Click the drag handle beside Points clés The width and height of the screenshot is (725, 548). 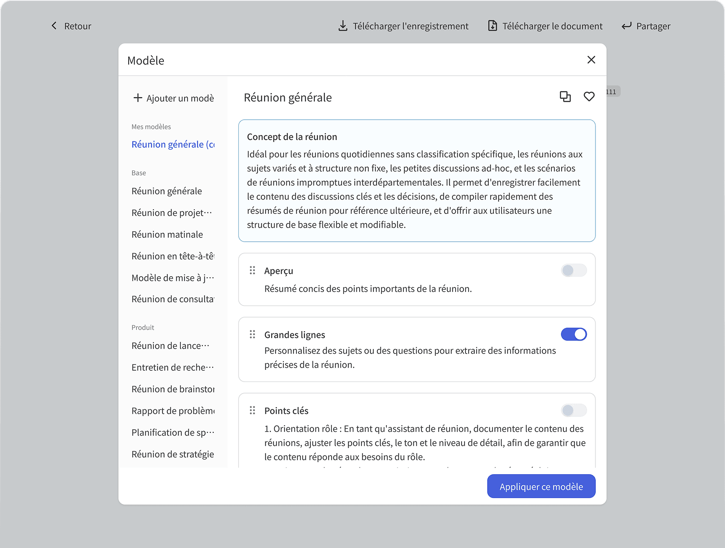[x=252, y=410]
